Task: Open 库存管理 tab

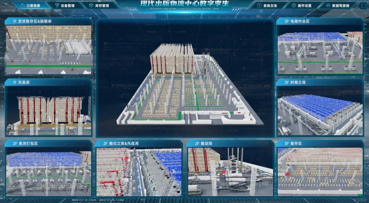Action: 102,5
